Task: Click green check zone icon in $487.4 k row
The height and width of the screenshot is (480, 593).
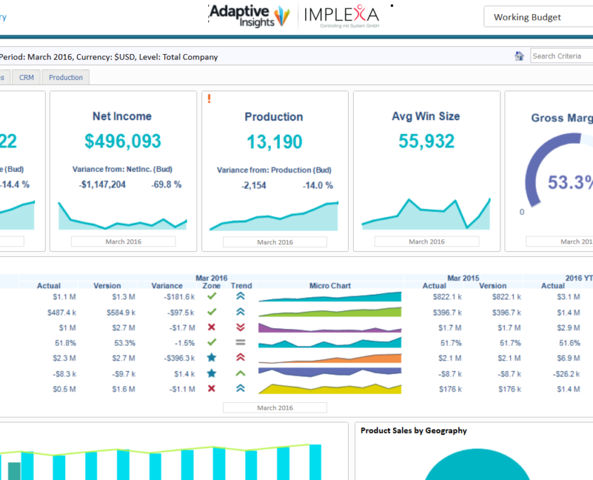Action: pos(212,312)
